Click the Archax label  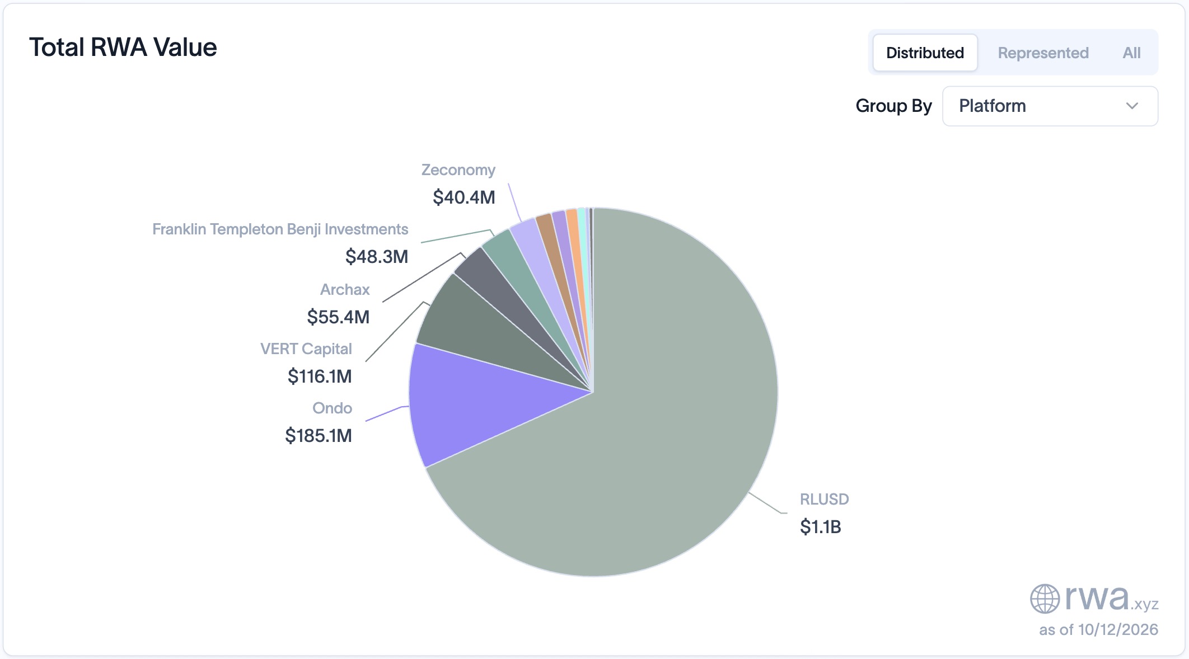[345, 289]
